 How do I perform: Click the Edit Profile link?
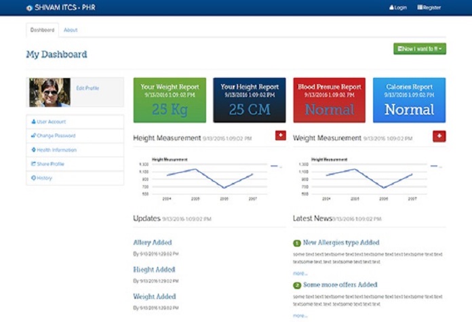tap(87, 88)
